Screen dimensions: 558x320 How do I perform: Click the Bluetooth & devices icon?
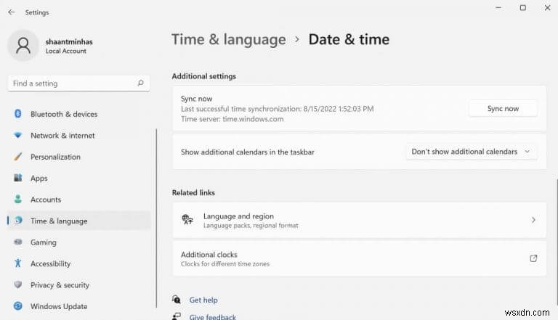pyautogui.click(x=18, y=114)
